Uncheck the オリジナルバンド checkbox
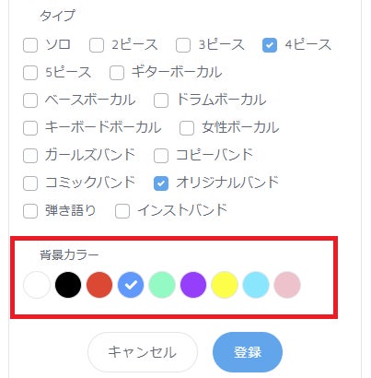Image resolution: width=371 pixels, height=378 pixels. click(x=161, y=183)
